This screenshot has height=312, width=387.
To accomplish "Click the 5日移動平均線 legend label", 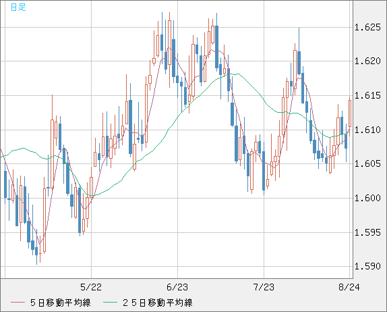I will tap(61, 303).
